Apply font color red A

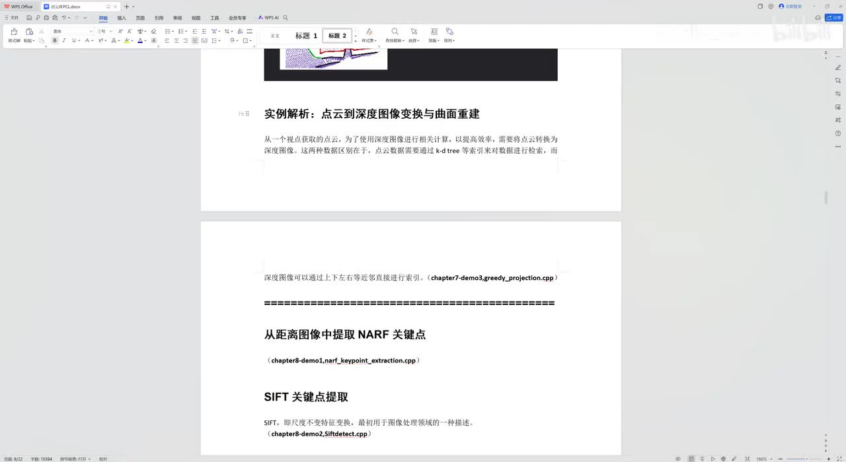(140, 40)
